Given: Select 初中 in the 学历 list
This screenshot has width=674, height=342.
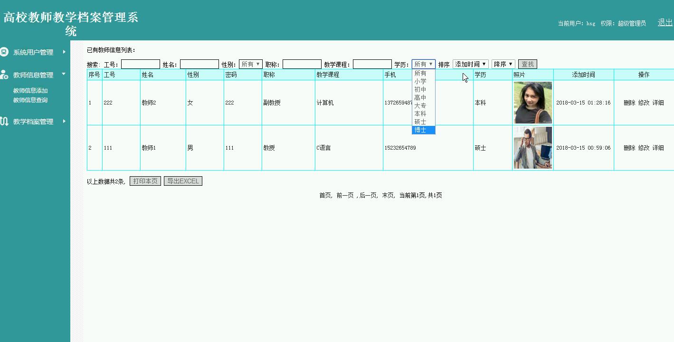Looking at the screenshot, I should click(424, 89).
